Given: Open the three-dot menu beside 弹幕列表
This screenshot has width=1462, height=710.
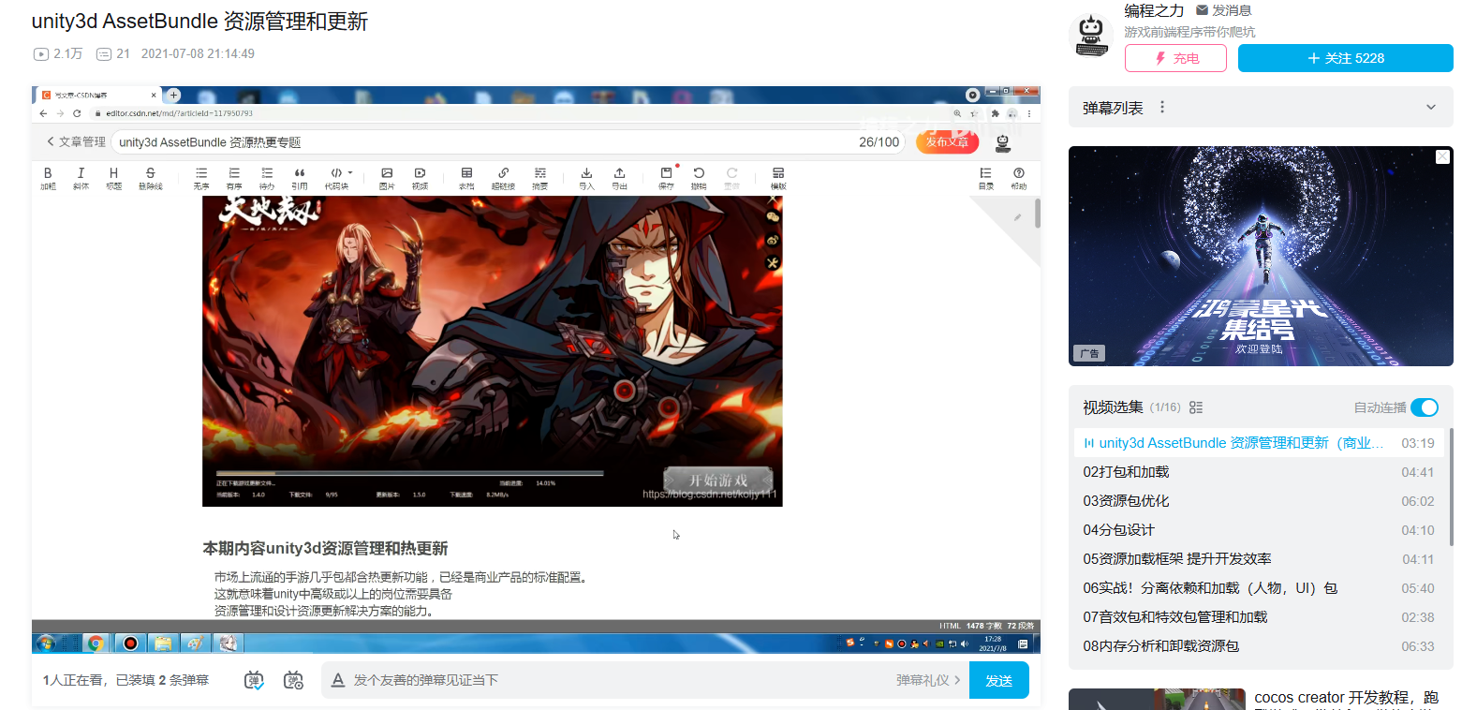Looking at the screenshot, I should pos(1162,107).
